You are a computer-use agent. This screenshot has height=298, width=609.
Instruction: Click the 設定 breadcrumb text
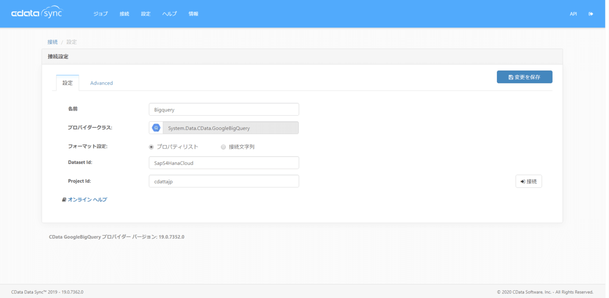pos(72,42)
